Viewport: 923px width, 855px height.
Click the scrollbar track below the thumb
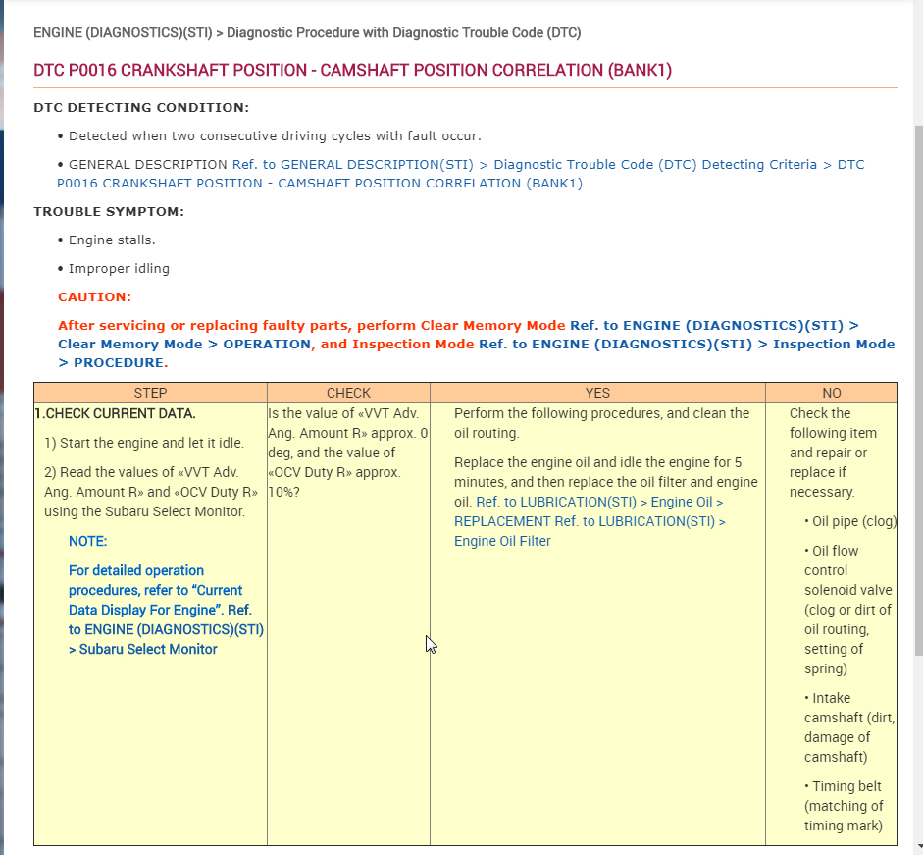918,748
